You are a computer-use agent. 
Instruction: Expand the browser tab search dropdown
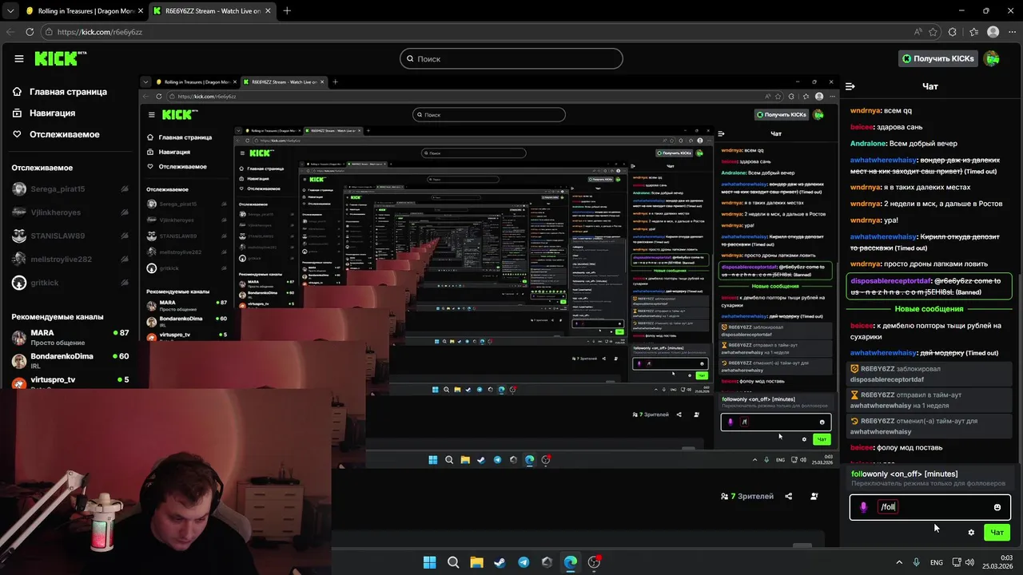click(9, 11)
